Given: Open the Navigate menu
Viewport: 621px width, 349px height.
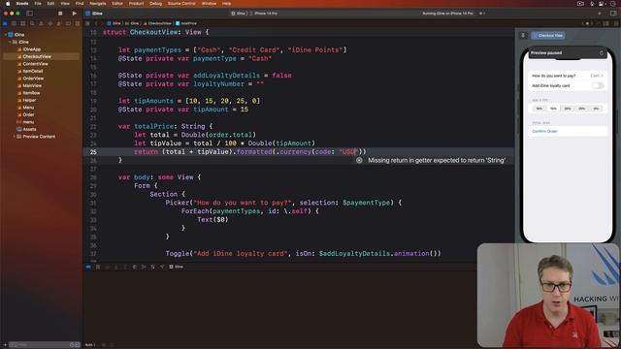Looking at the screenshot, I should point(97,3).
